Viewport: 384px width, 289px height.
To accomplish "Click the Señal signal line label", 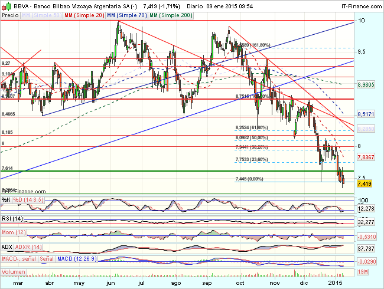I will coord(47,259).
